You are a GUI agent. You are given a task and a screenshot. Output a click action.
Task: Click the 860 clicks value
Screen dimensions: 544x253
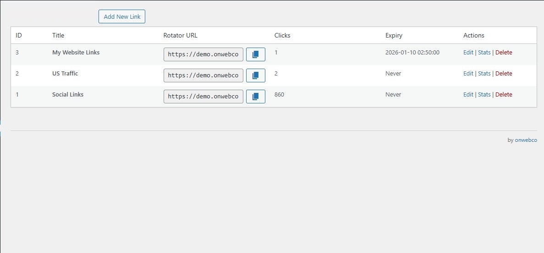tap(279, 95)
